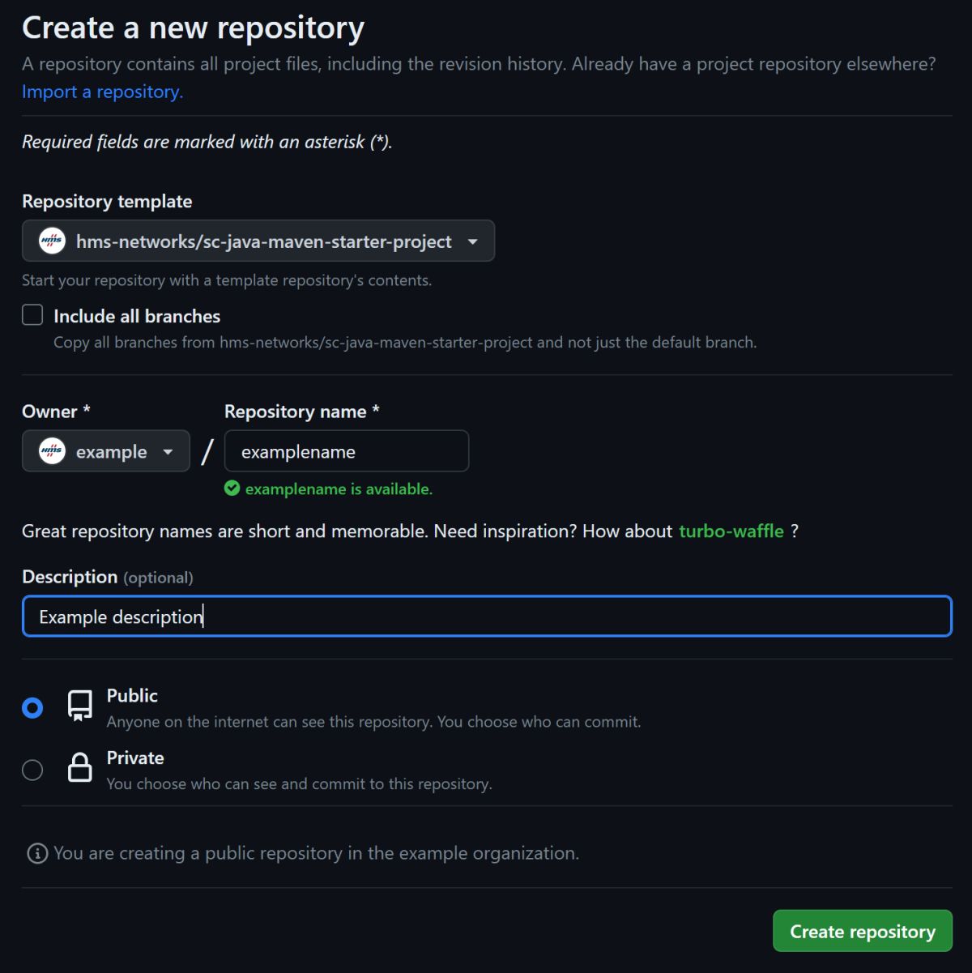Click the HMS logo in the template selector
Screen dimensions: 972x973
[x=53, y=241]
